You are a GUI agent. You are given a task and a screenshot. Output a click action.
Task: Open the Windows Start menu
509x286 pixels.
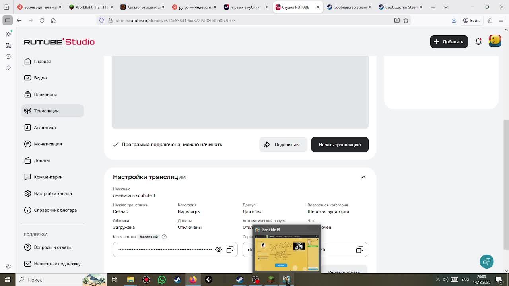pos(8,280)
